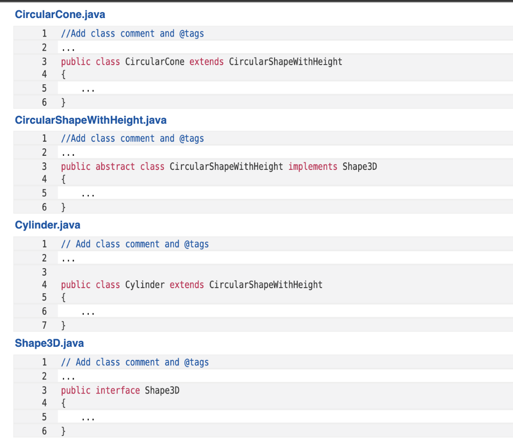
Task: Click the abstract keyword on line 3
Action: point(115,166)
